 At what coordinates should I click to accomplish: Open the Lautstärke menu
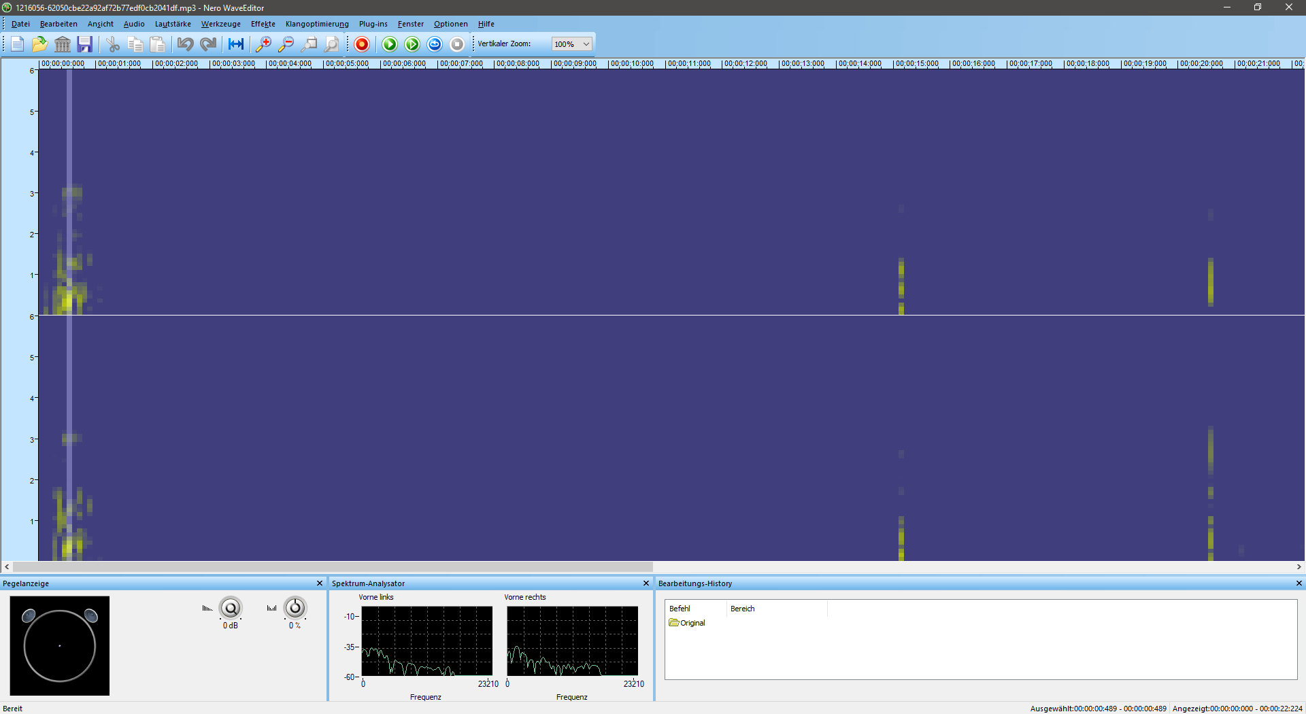(x=173, y=24)
